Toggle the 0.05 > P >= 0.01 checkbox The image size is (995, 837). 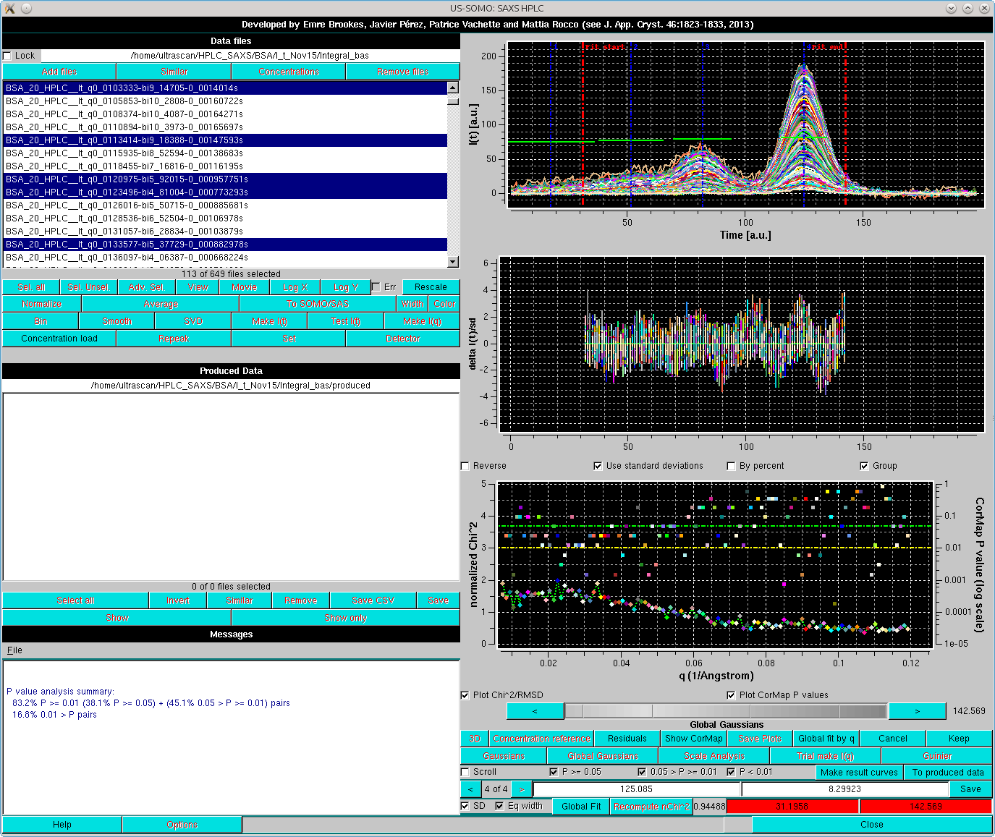pos(642,772)
